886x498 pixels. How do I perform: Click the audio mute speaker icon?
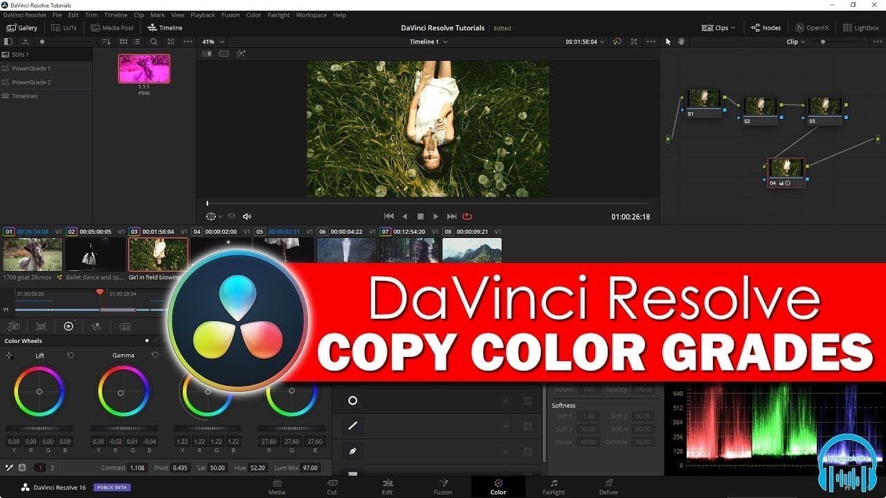coord(247,216)
